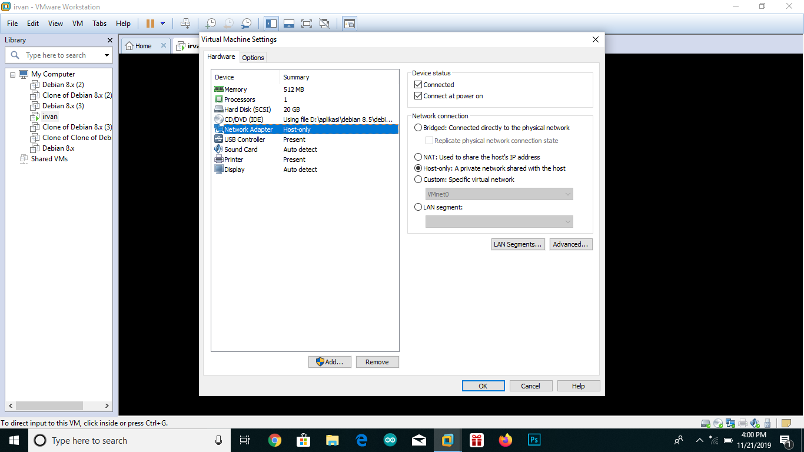
Task: Open the View menu
Action: [55, 24]
